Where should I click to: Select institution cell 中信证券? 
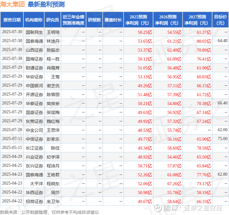pos(34,139)
